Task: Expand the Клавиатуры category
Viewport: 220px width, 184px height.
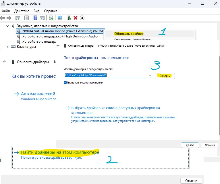Action: 7,47
